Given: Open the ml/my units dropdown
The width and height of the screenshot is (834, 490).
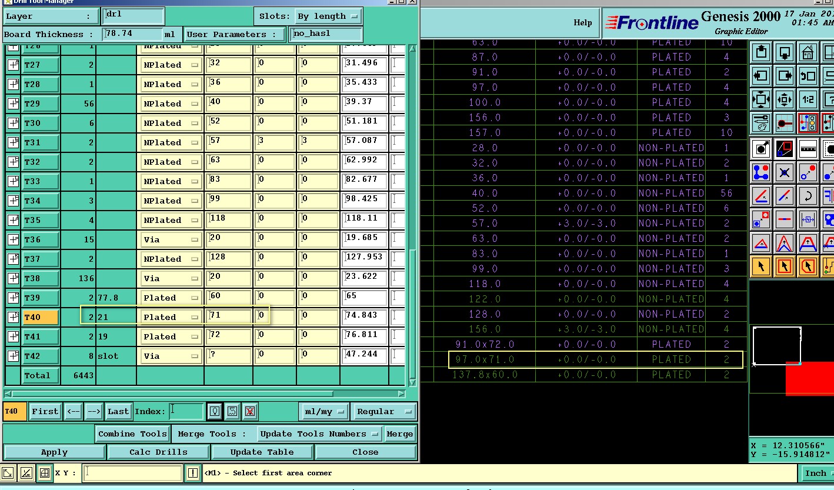Looking at the screenshot, I should pos(324,411).
